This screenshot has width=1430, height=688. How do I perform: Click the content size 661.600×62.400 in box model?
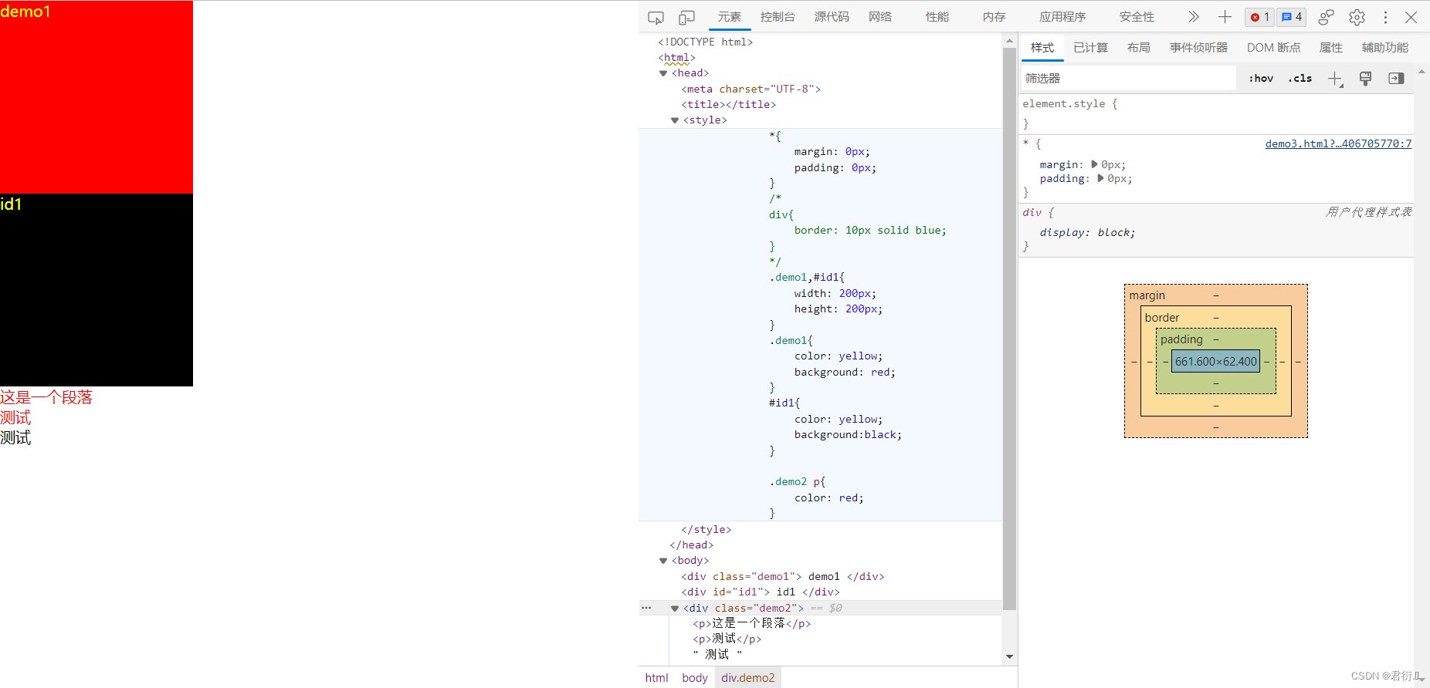tap(1215, 362)
